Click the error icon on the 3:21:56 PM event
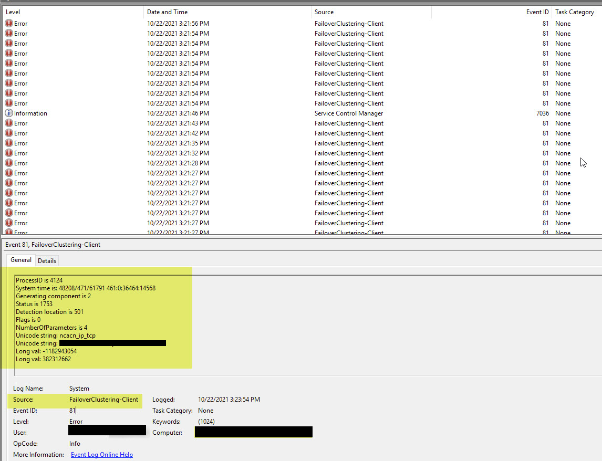The image size is (602, 461). click(x=8, y=23)
